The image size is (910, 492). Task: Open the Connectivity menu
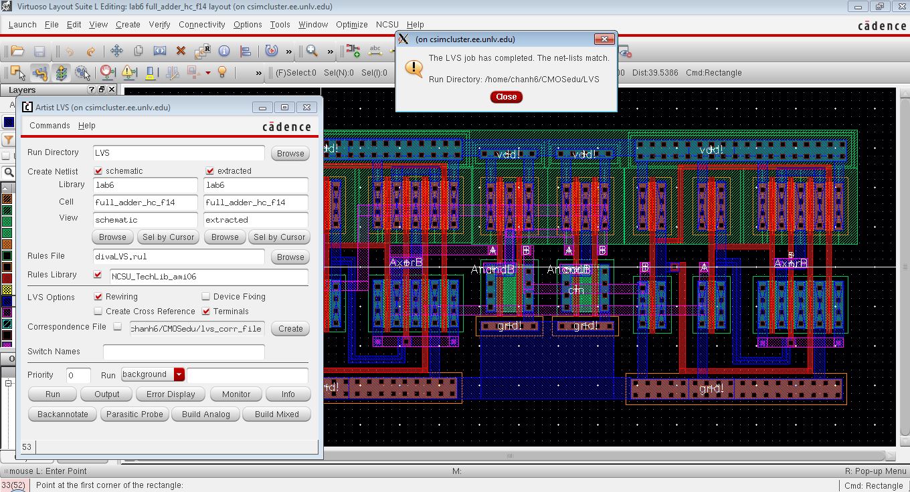pos(202,25)
